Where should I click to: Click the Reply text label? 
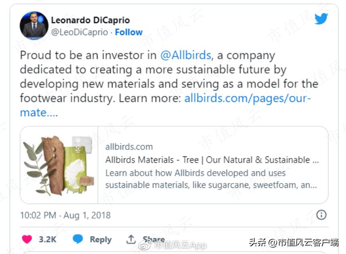(100, 239)
